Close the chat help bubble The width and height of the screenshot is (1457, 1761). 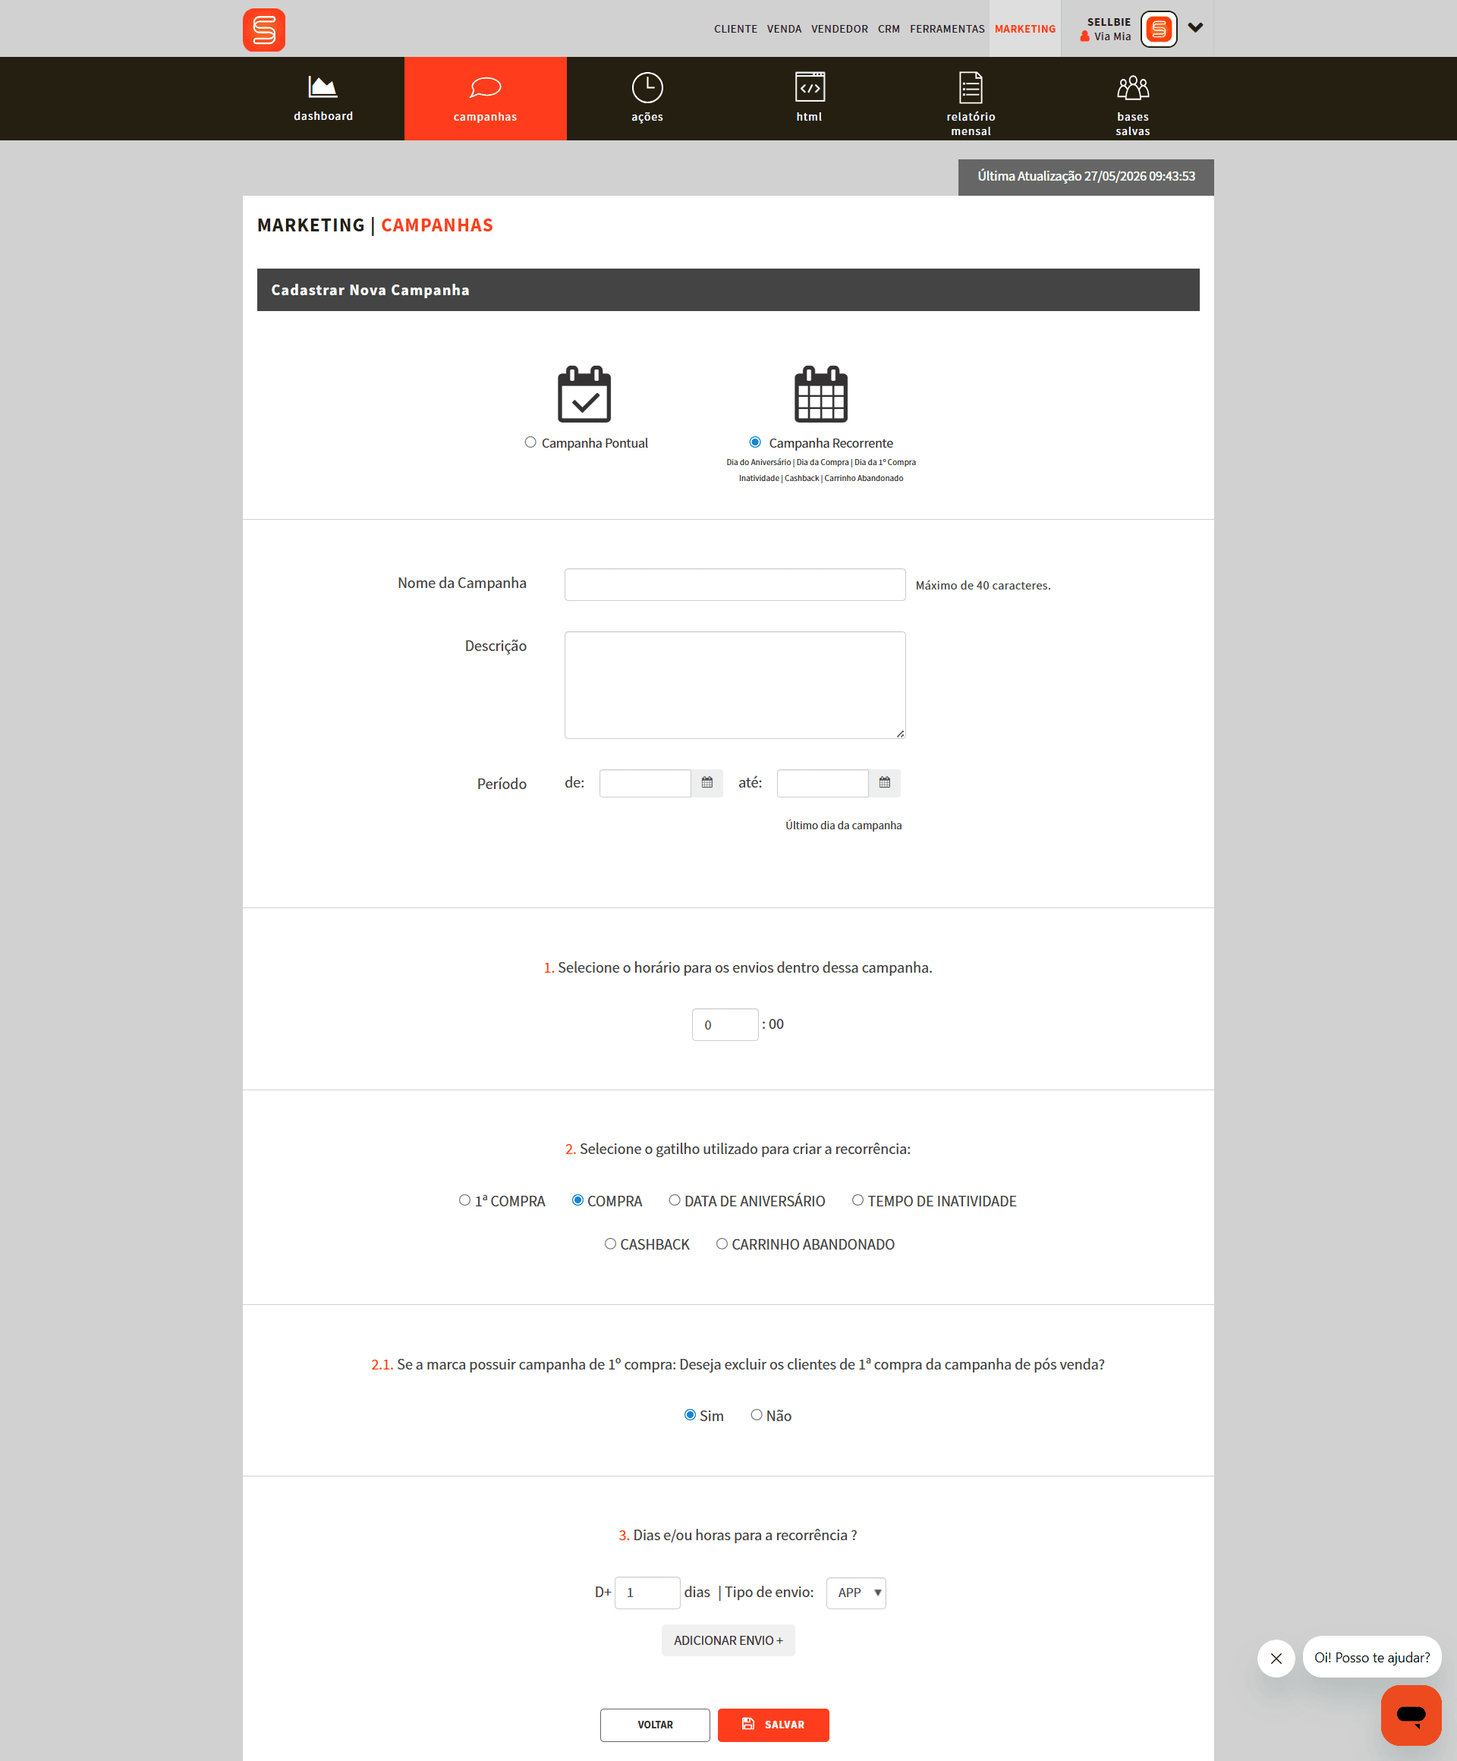(x=1276, y=1658)
